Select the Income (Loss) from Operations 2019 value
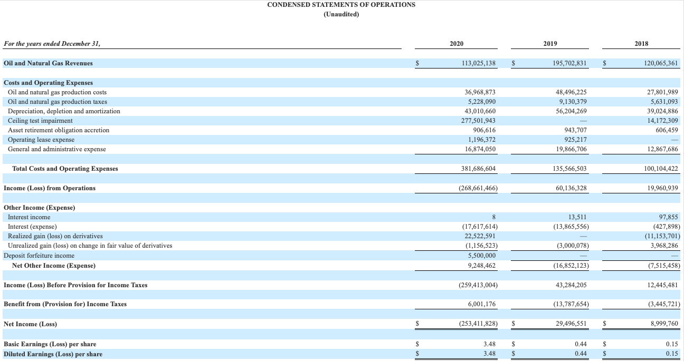Screen dimensions: 684x361 click(572, 188)
